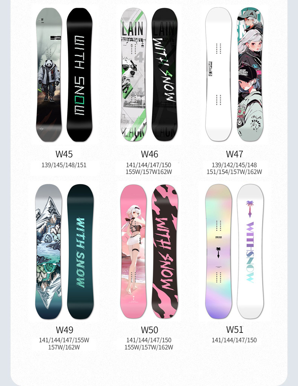Choose the pink W50 anime girl snowboard
Screen dimensions: 298x386
click(134, 251)
